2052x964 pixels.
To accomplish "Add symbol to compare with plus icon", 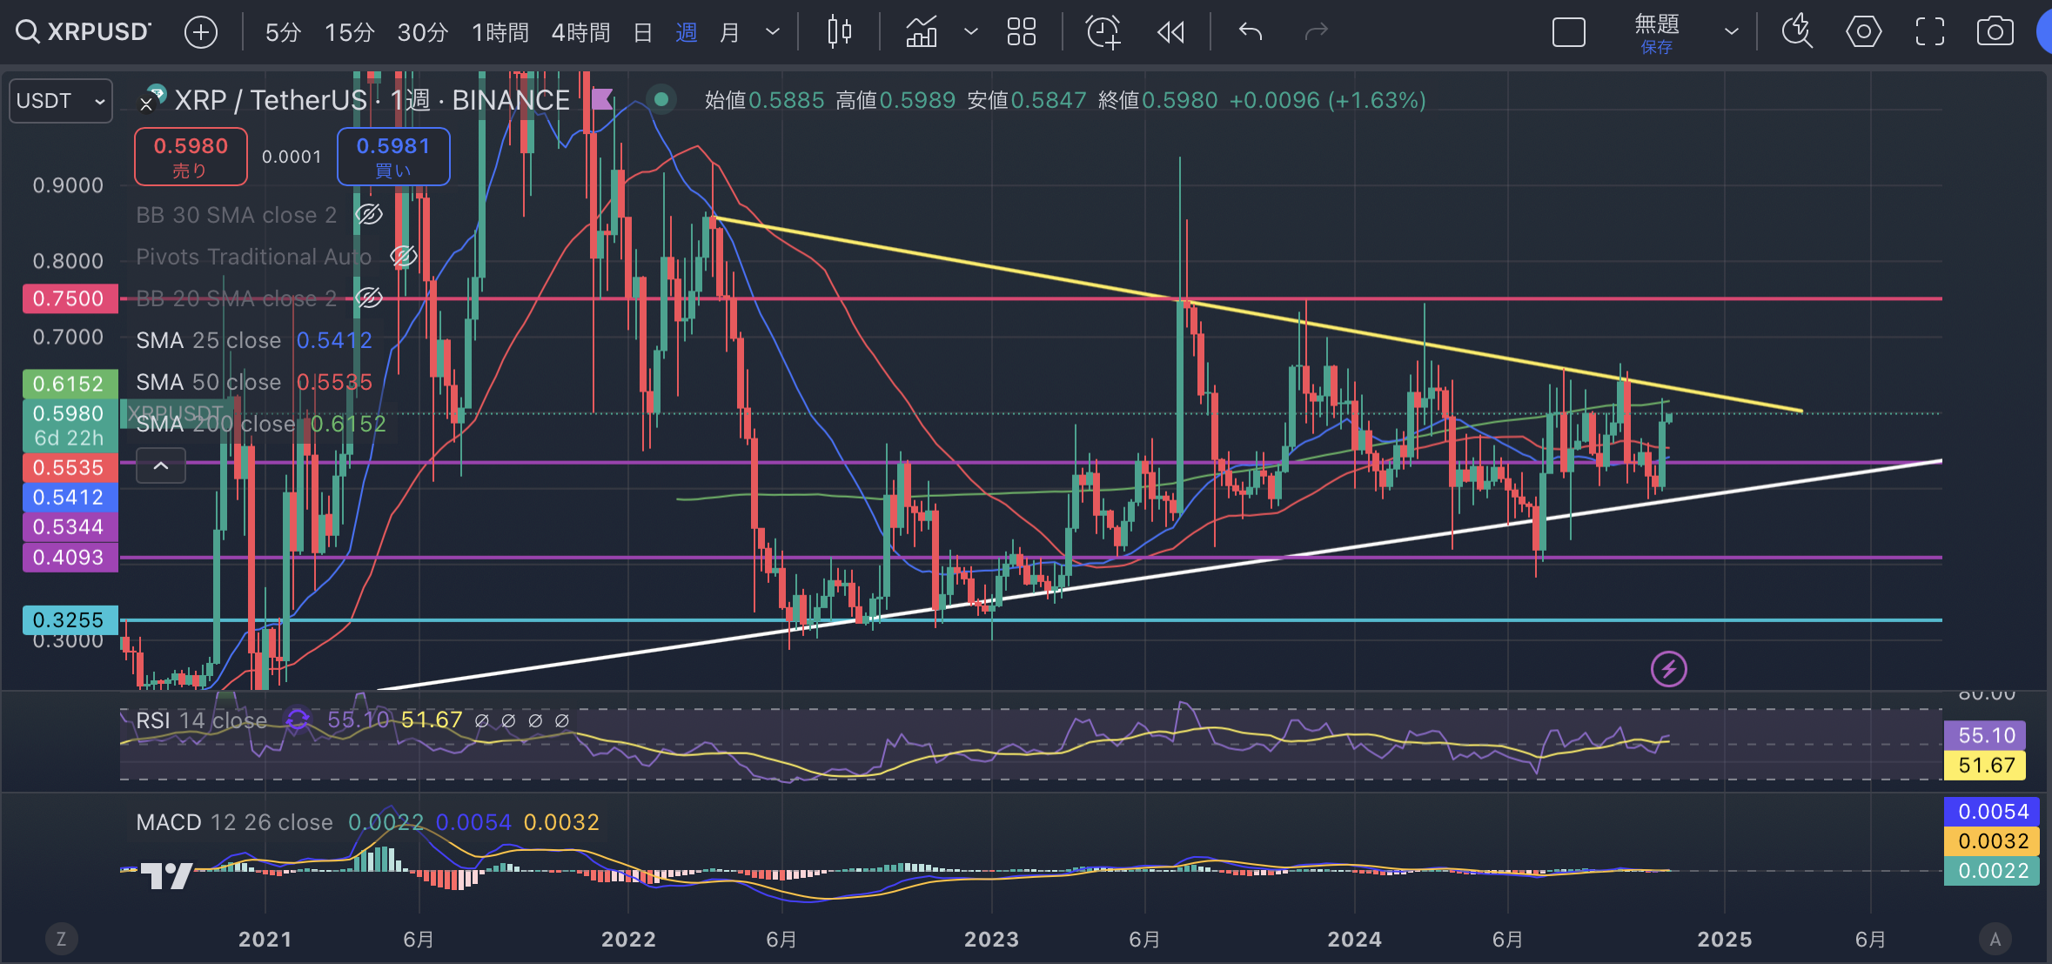I will (x=201, y=32).
